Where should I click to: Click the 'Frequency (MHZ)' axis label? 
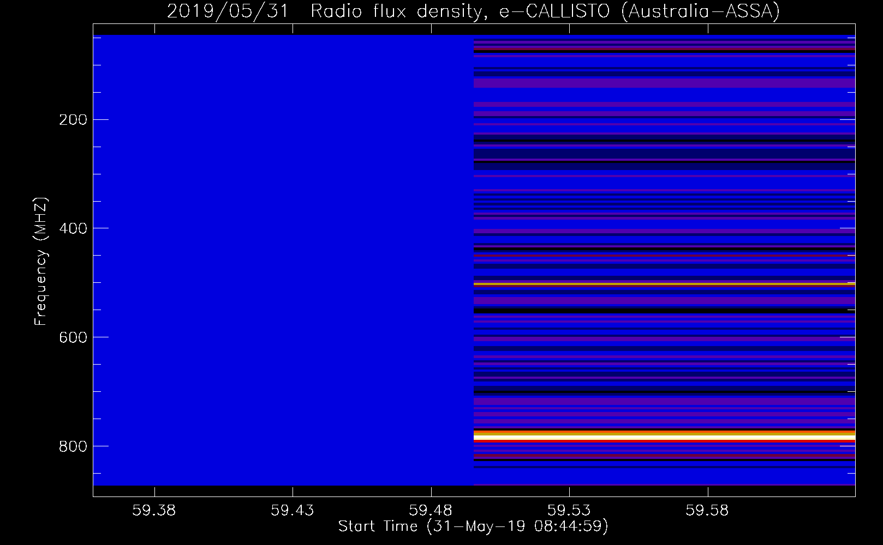(x=41, y=262)
